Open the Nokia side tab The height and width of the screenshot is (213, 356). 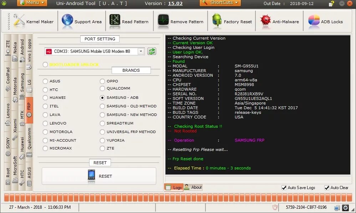pos(15,51)
